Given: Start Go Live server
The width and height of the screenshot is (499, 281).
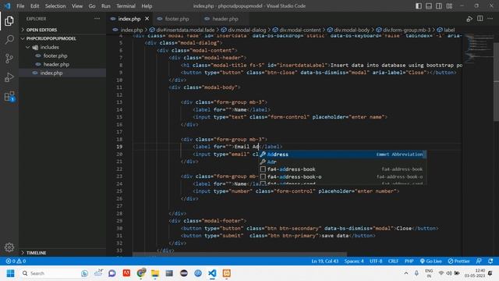Looking at the screenshot, I should click(430, 261).
